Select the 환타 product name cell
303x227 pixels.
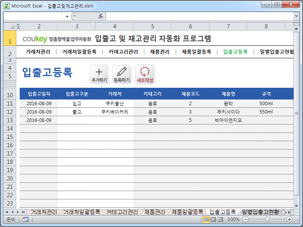(228, 103)
